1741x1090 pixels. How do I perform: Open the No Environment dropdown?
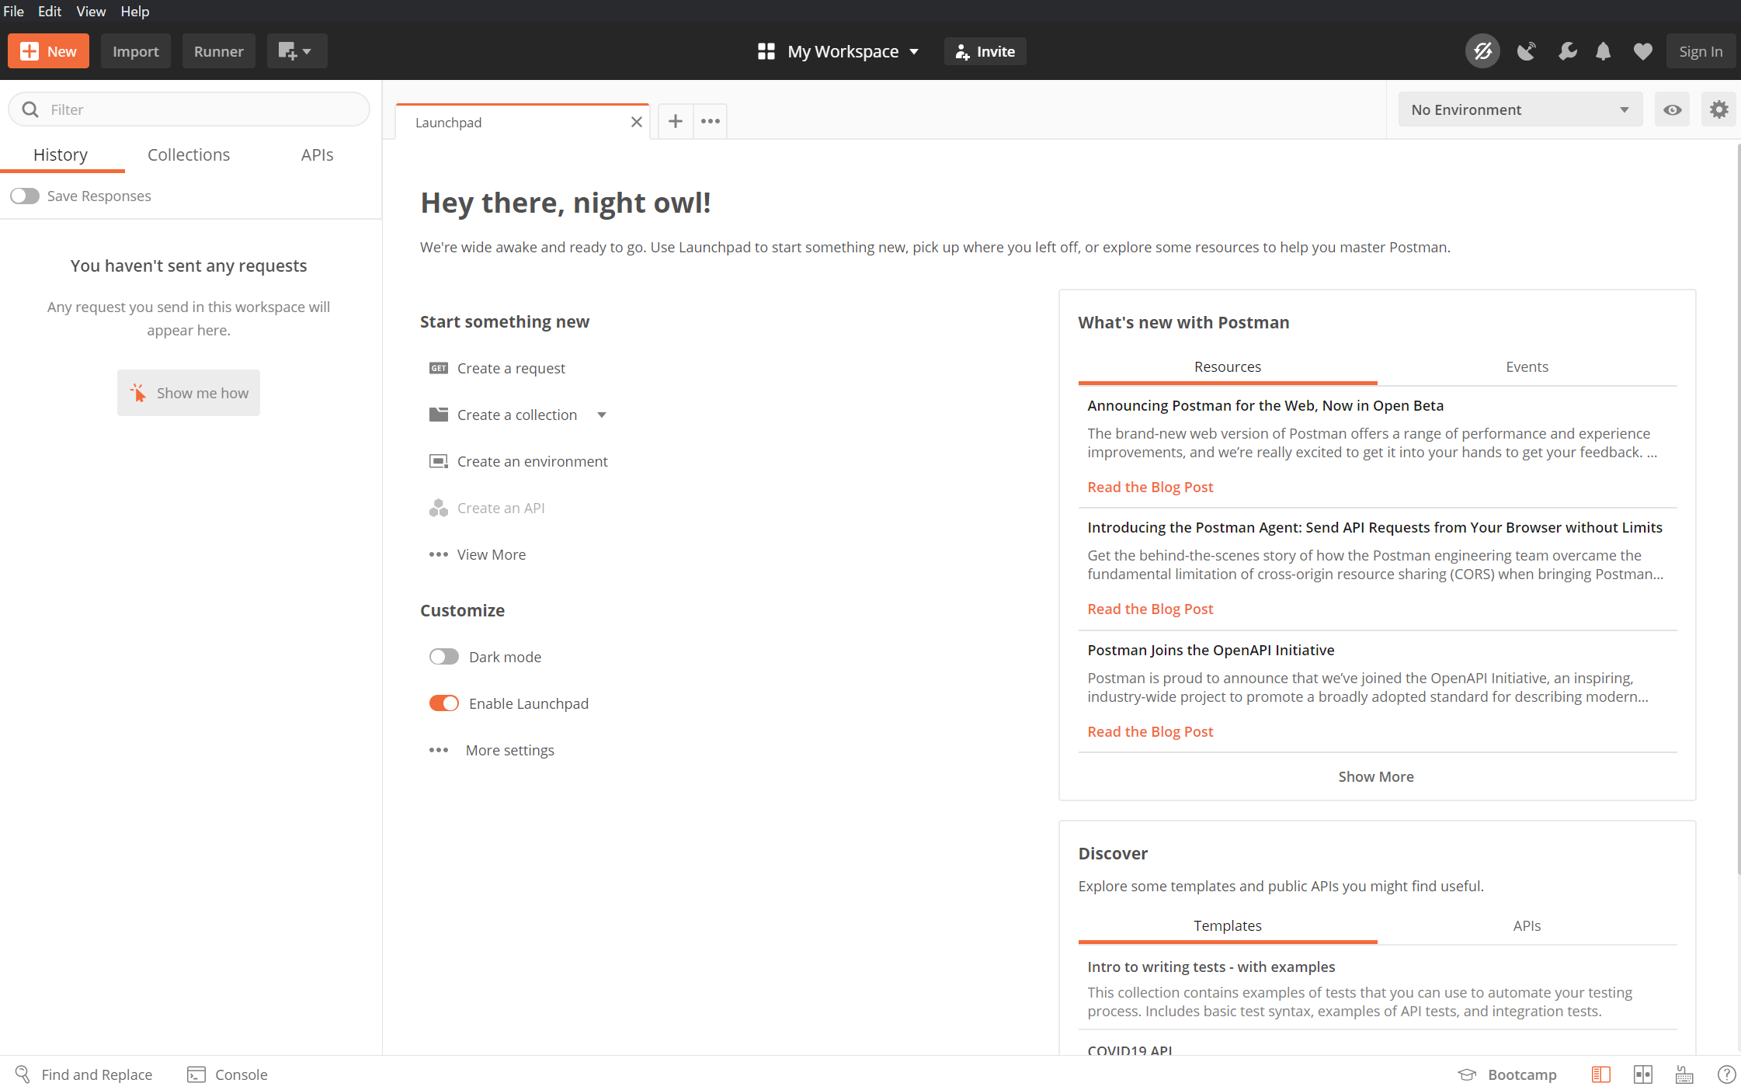click(x=1520, y=109)
